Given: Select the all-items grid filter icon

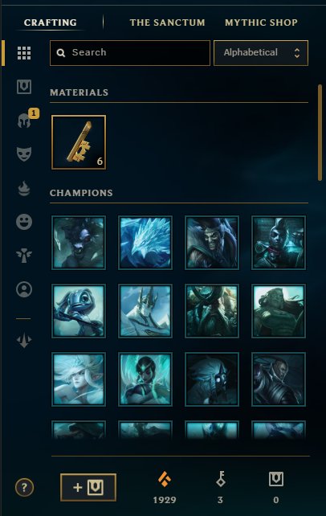Looking at the screenshot, I should [24, 53].
